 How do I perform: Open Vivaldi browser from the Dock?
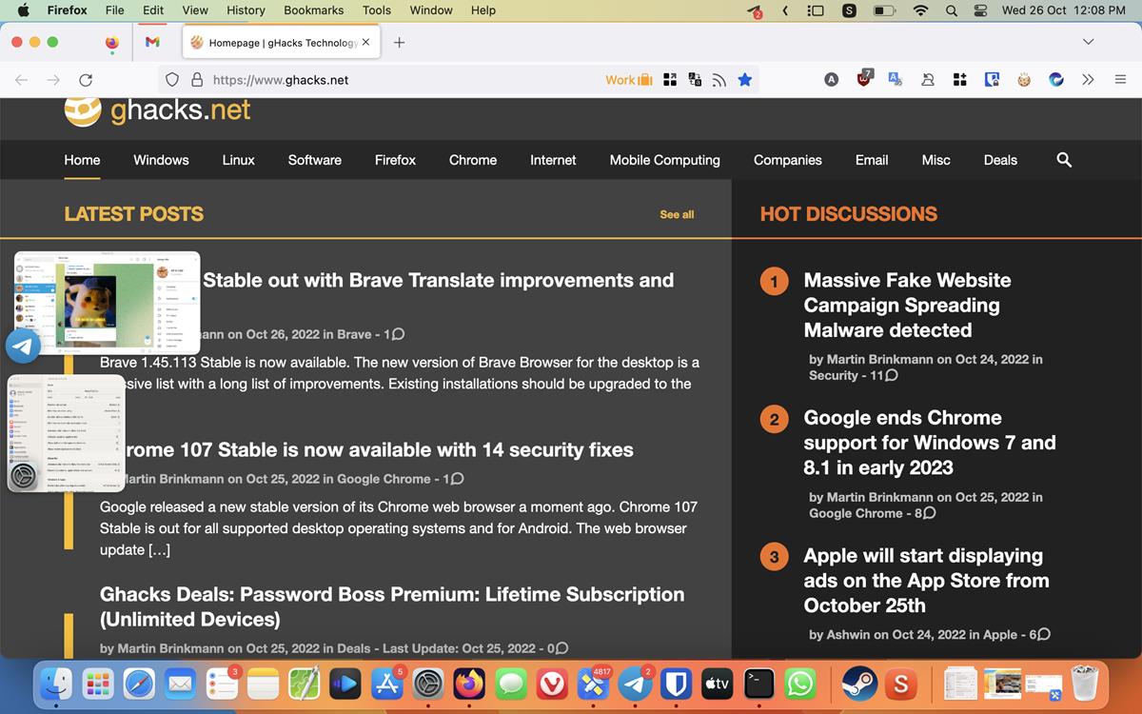coord(552,684)
